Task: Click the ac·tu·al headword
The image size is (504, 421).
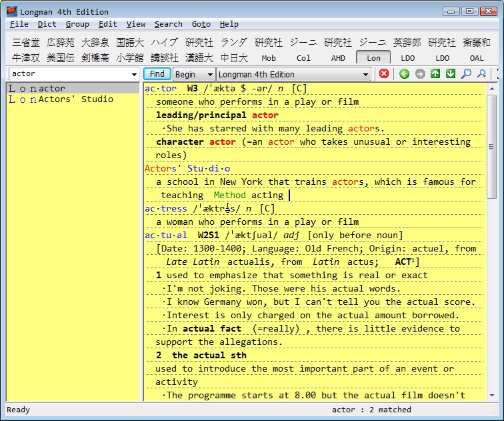Action: pyautogui.click(x=166, y=235)
